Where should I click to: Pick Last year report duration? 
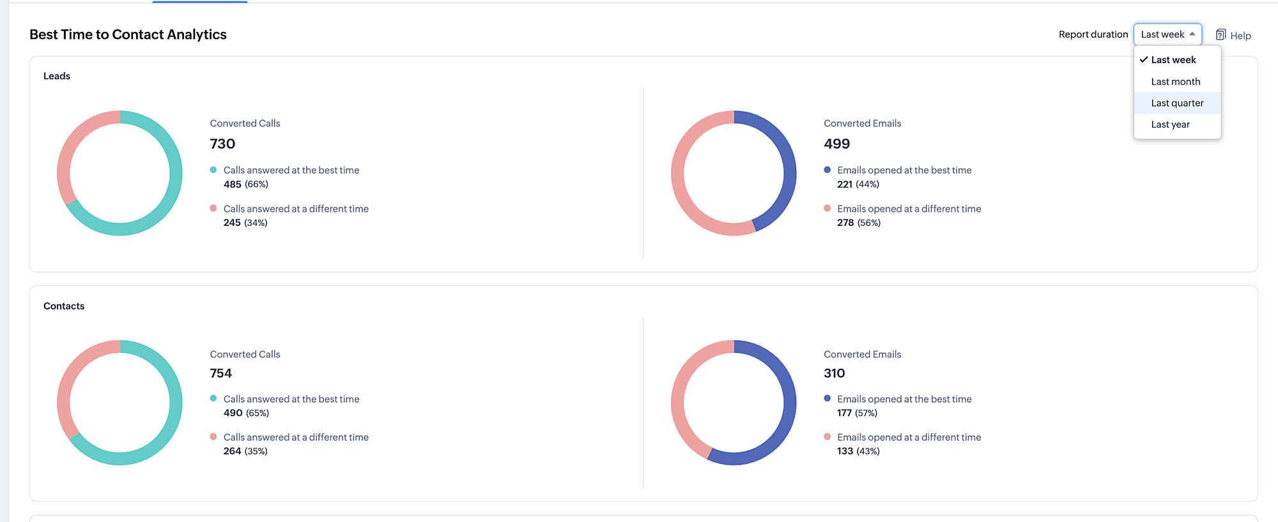(1170, 124)
